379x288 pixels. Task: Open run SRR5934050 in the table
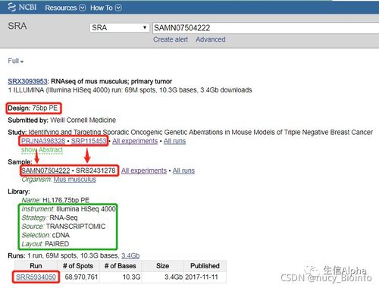click(x=36, y=277)
